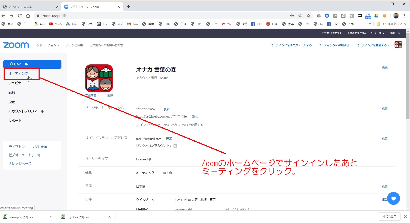Open ウェビナー in the sidebar
This screenshot has height=223, width=410.
(16, 83)
